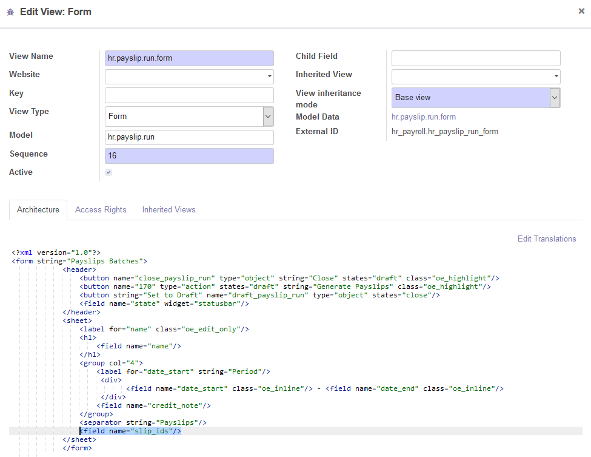This screenshot has width=591, height=457.
Task: Open the View Type Form dropdown
Action: (x=189, y=117)
